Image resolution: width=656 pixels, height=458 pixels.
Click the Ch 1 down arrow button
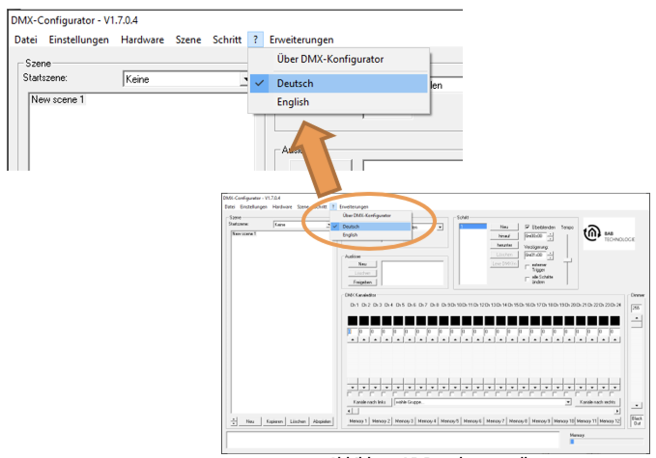point(353,388)
